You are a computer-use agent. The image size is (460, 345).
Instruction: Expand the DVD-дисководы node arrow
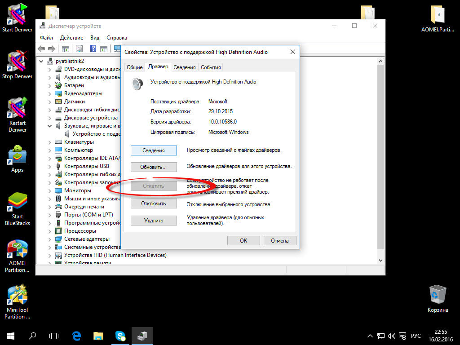[49, 69]
